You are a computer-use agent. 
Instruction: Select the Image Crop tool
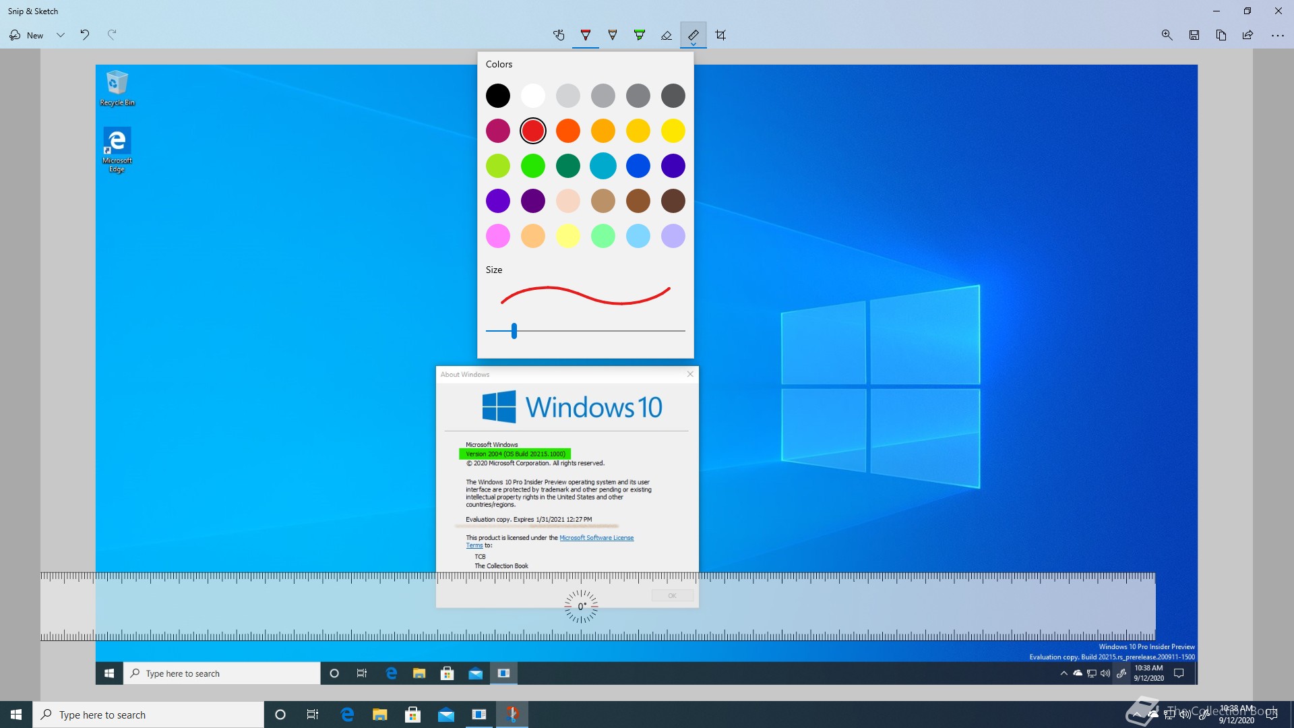pos(720,35)
